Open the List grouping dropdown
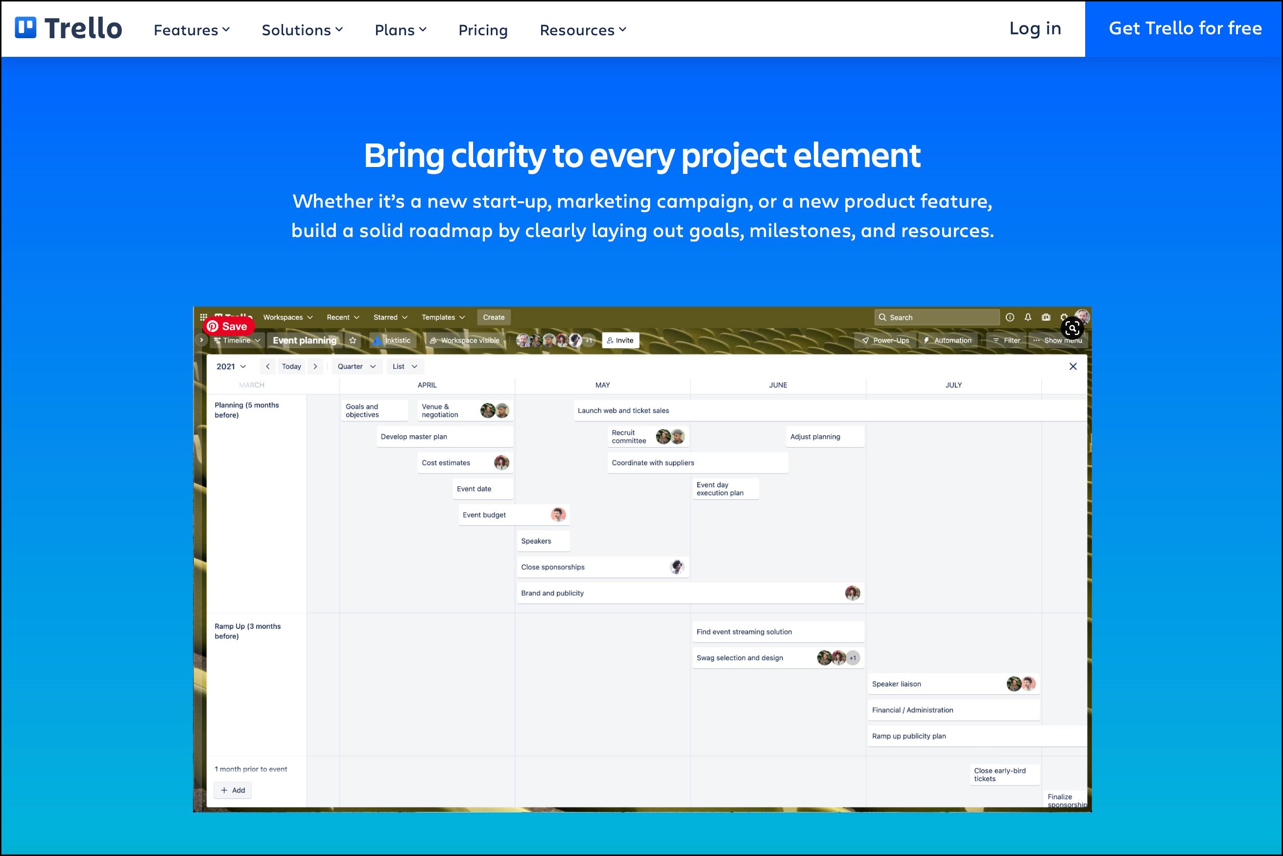 tap(404, 366)
